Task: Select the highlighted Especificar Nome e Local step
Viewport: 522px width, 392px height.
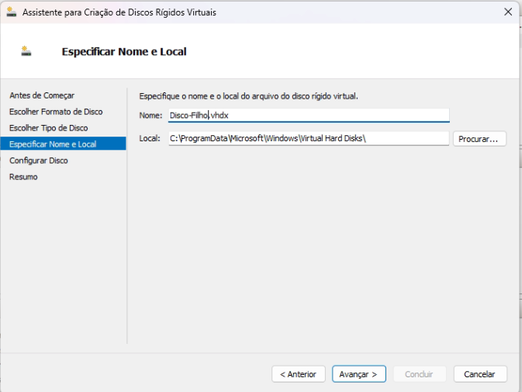Action: pos(53,144)
